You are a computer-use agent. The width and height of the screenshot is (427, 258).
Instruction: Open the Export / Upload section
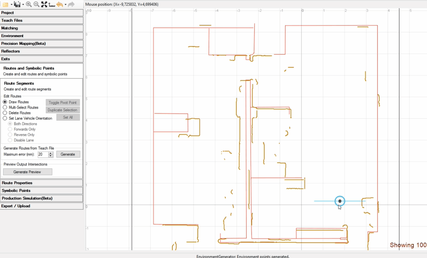tap(42, 206)
